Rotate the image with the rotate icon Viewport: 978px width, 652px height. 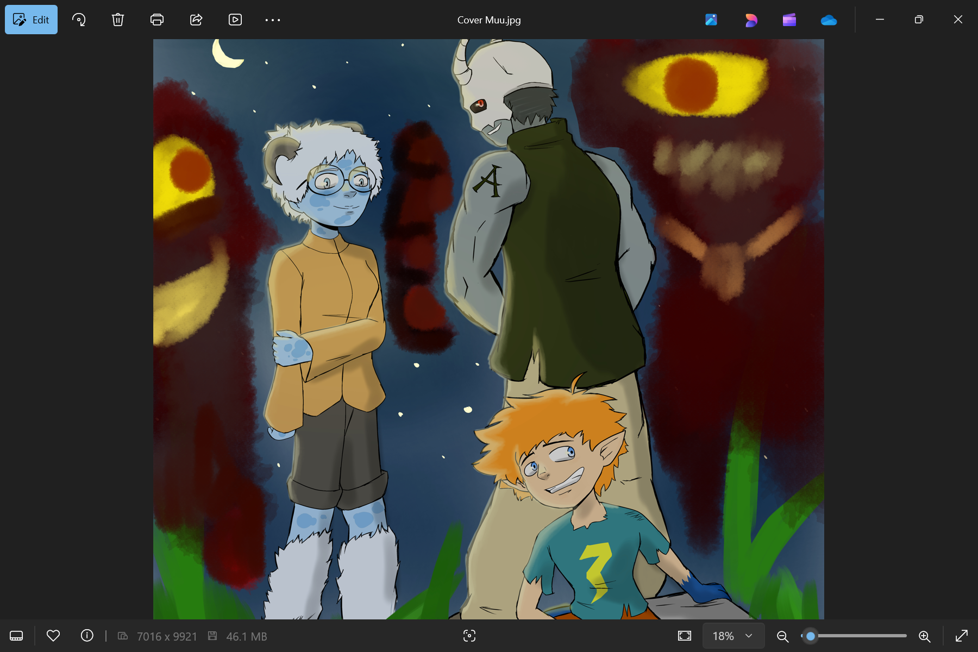79,20
